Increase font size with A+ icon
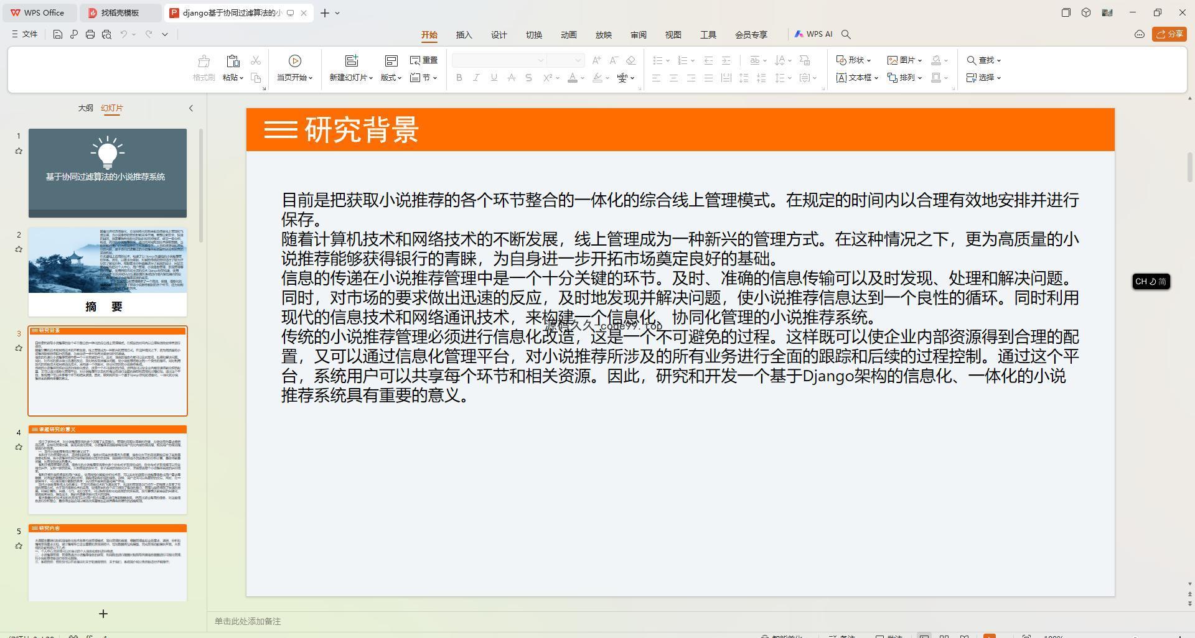 [597, 60]
